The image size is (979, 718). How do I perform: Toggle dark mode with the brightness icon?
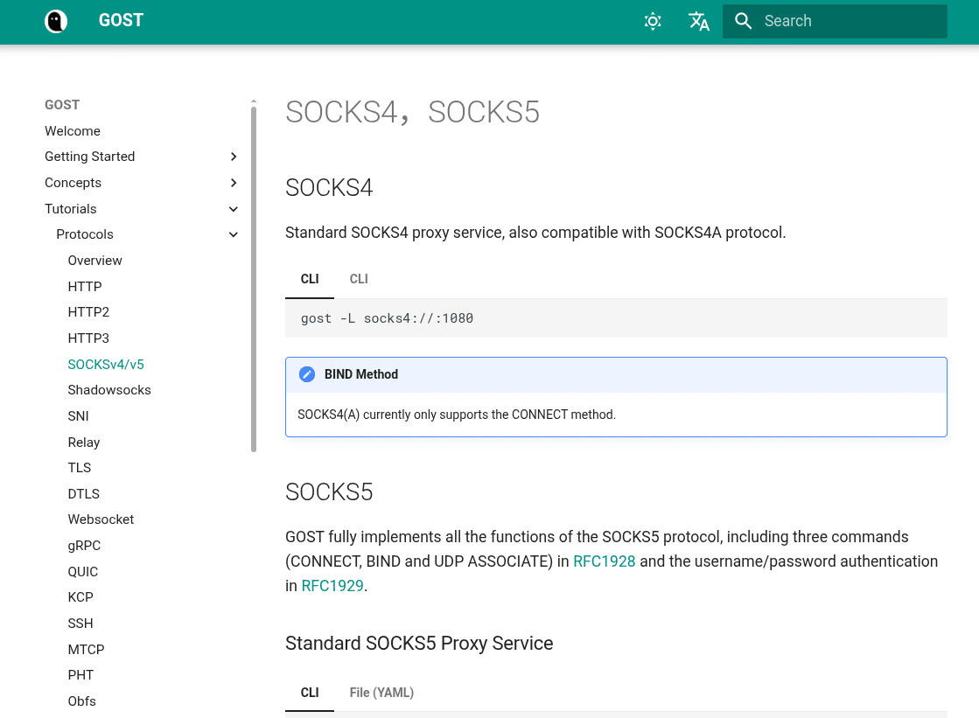tap(653, 21)
